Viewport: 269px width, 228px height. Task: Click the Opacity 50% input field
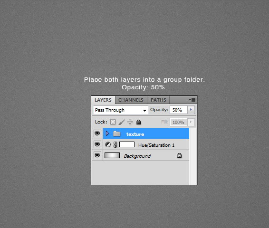point(179,110)
